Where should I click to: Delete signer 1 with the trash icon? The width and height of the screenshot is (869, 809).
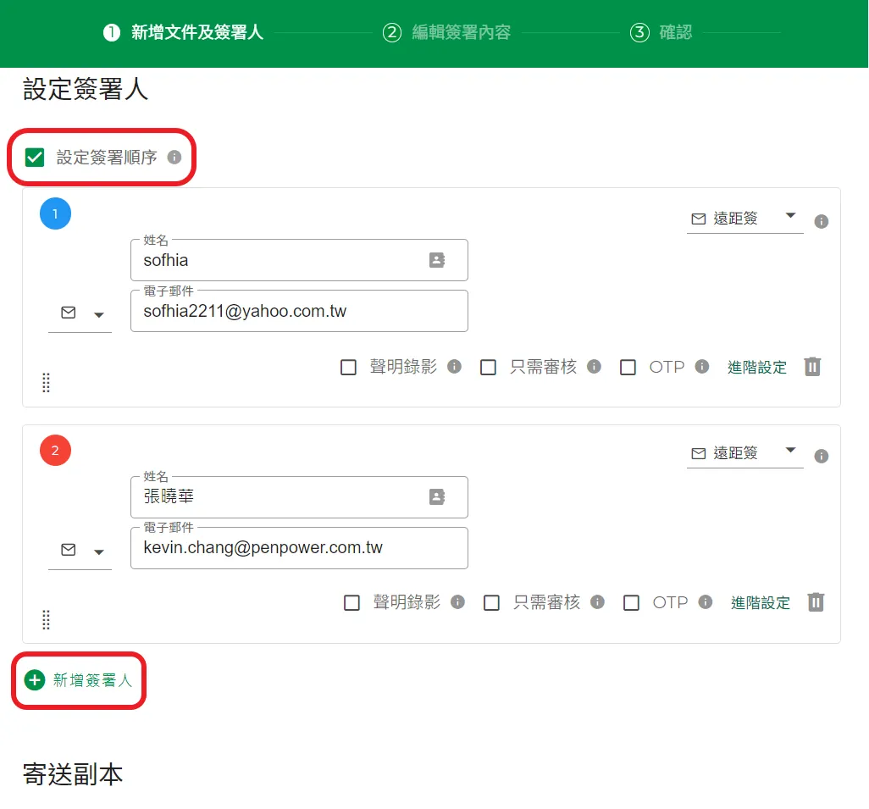coord(812,367)
